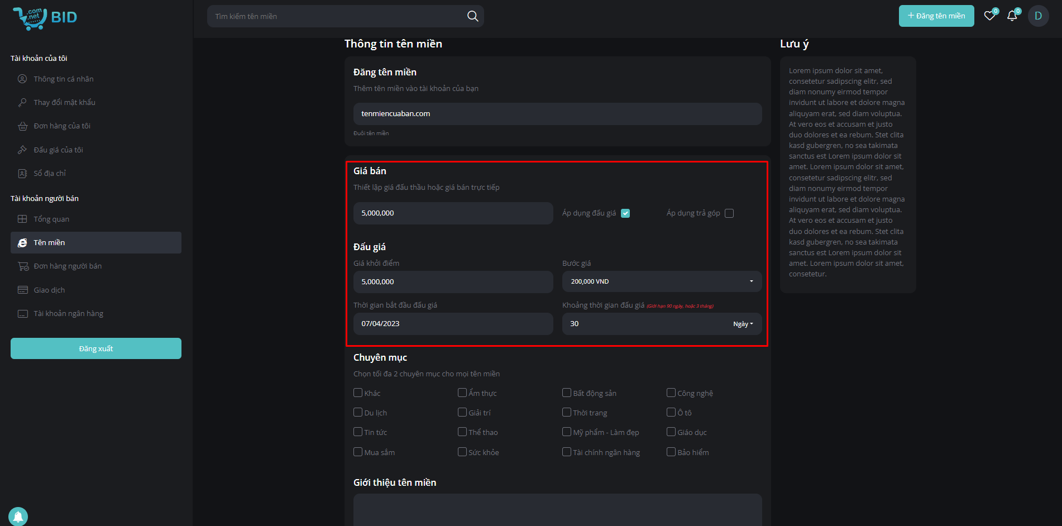This screenshot has height=526, width=1062.
Task: Open Tài khoản ngân hàng menu item
Action: tap(68, 313)
